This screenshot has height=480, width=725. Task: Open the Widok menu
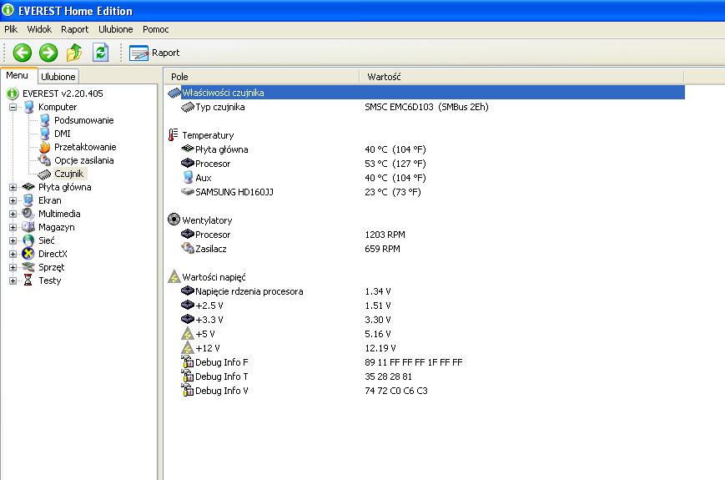[39, 29]
